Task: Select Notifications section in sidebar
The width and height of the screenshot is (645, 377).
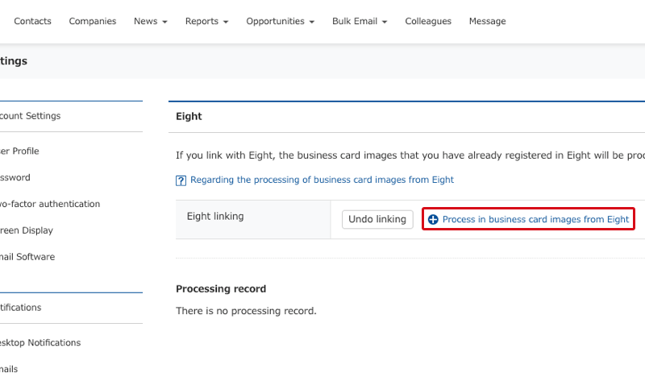Action: point(21,308)
